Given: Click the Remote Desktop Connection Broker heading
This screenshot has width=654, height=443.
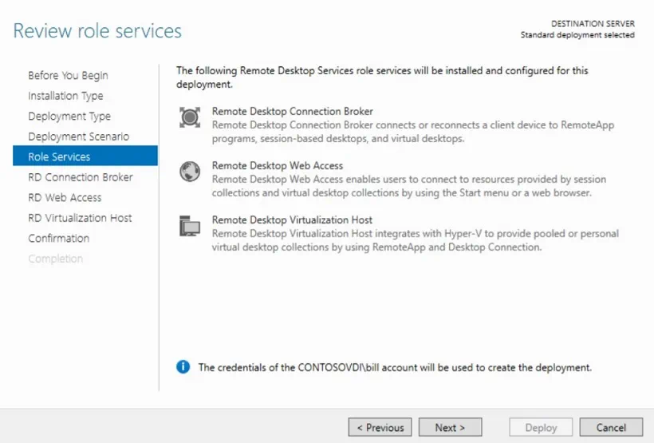Looking at the screenshot, I should [292, 112].
